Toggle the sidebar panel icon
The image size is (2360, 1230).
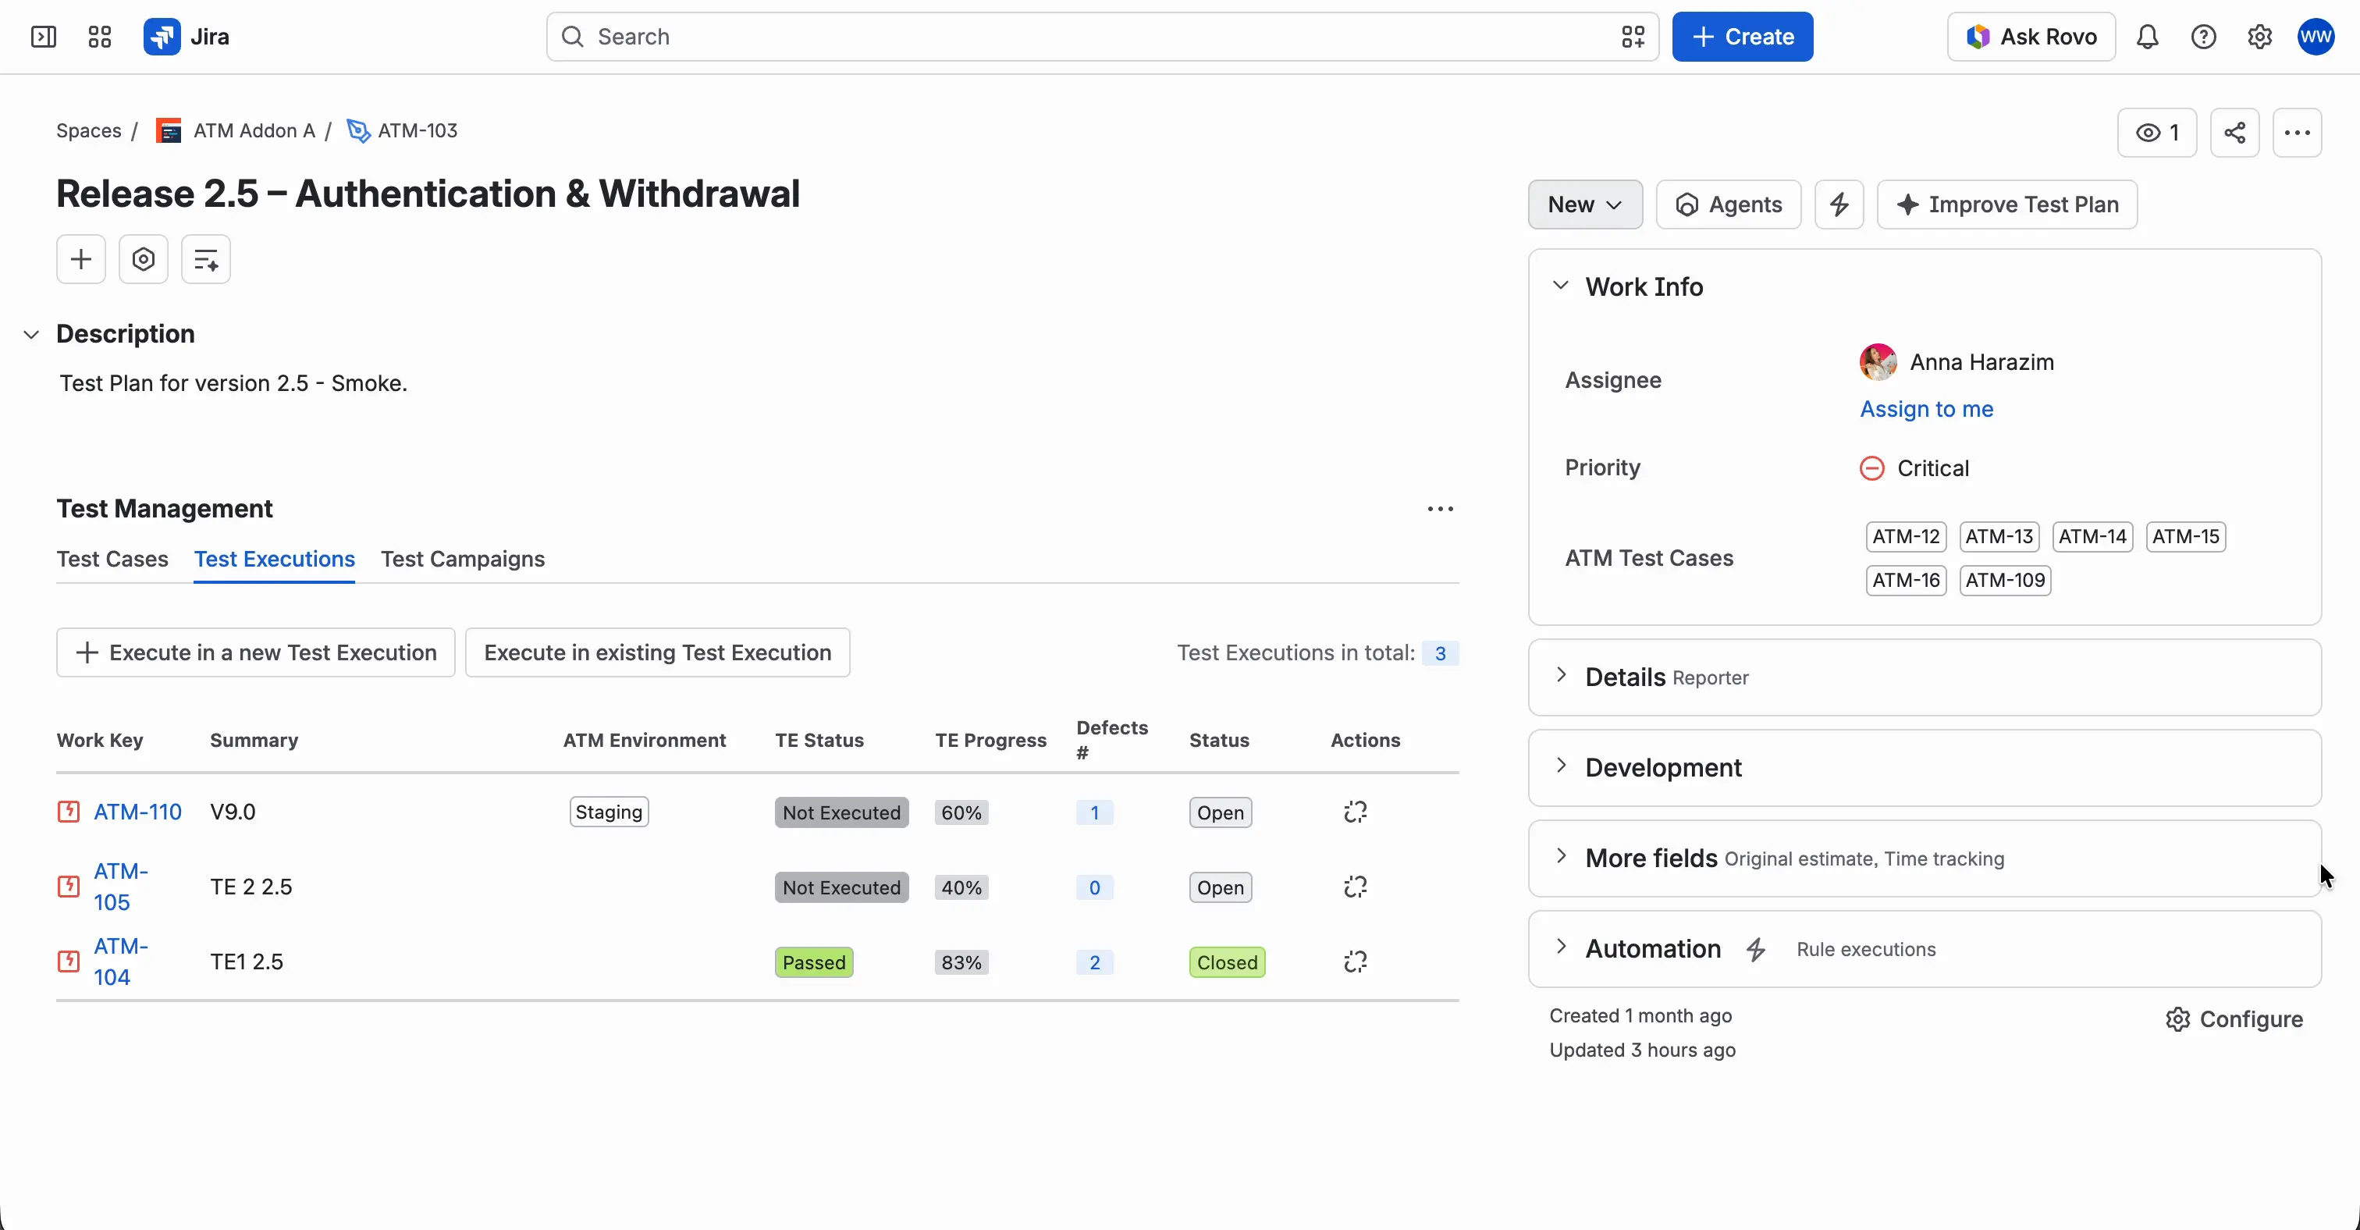point(43,37)
